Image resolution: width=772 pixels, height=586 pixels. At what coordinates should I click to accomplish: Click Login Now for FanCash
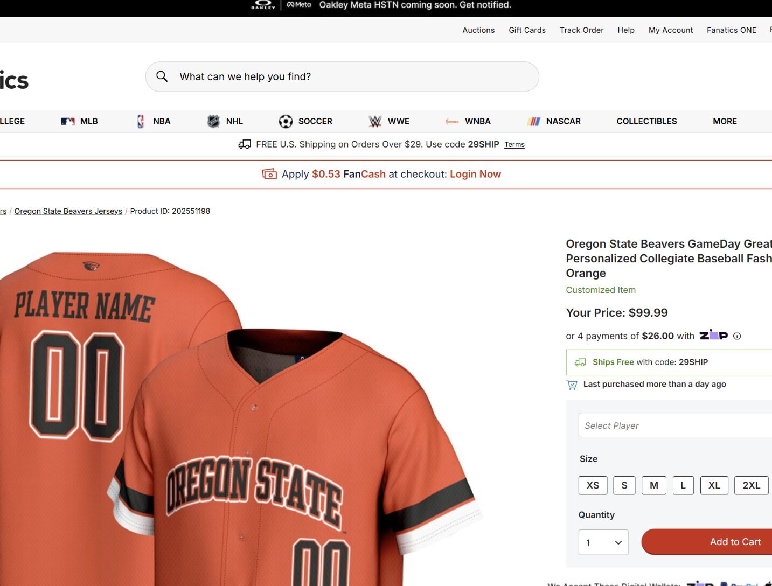pos(475,174)
